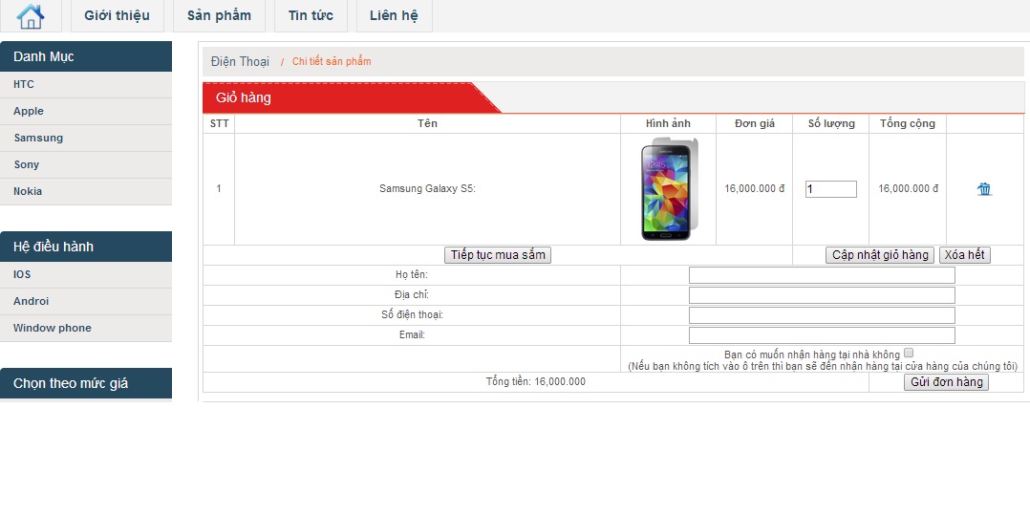The image size is (1030, 516).
Task: Click the Hệ điều hành sidebar header
Action: [86, 247]
